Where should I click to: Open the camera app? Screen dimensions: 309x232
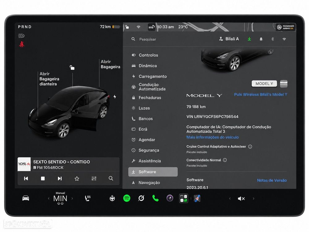point(170,198)
